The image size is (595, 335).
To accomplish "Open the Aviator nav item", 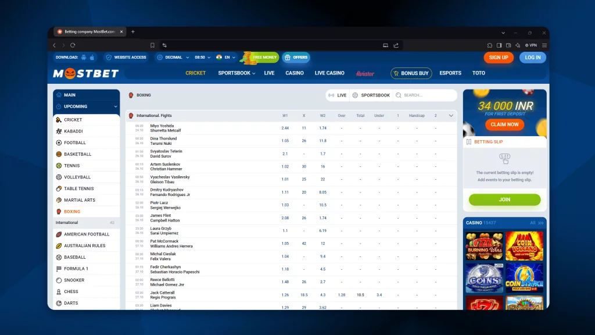I will (365, 74).
